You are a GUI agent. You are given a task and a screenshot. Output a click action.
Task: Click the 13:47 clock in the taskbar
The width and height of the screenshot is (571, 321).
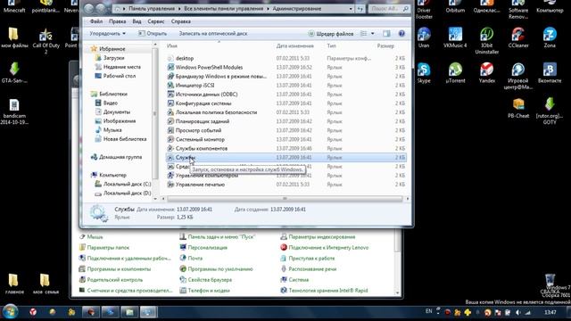[x=550, y=313]
